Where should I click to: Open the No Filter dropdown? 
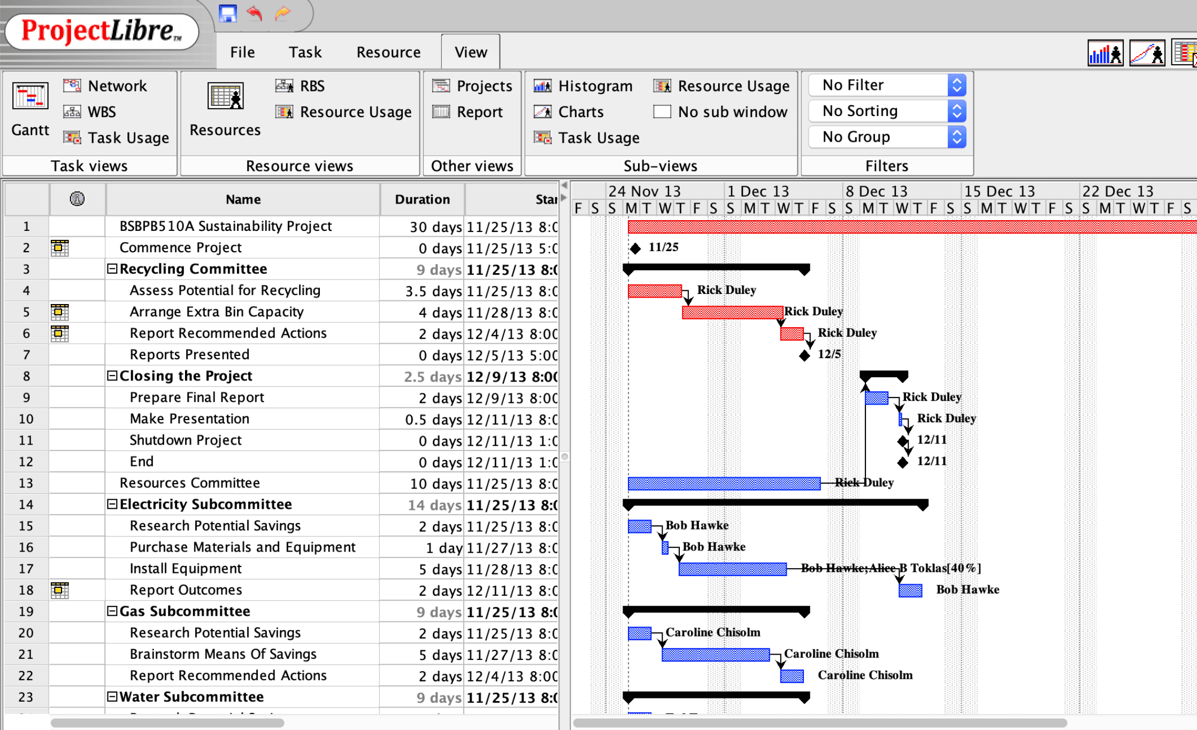[x=888, y=85]
